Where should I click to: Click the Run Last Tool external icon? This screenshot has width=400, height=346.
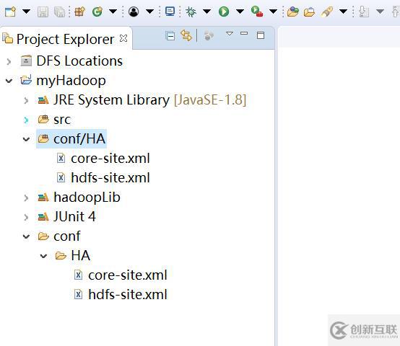click(x=257, y=12)
